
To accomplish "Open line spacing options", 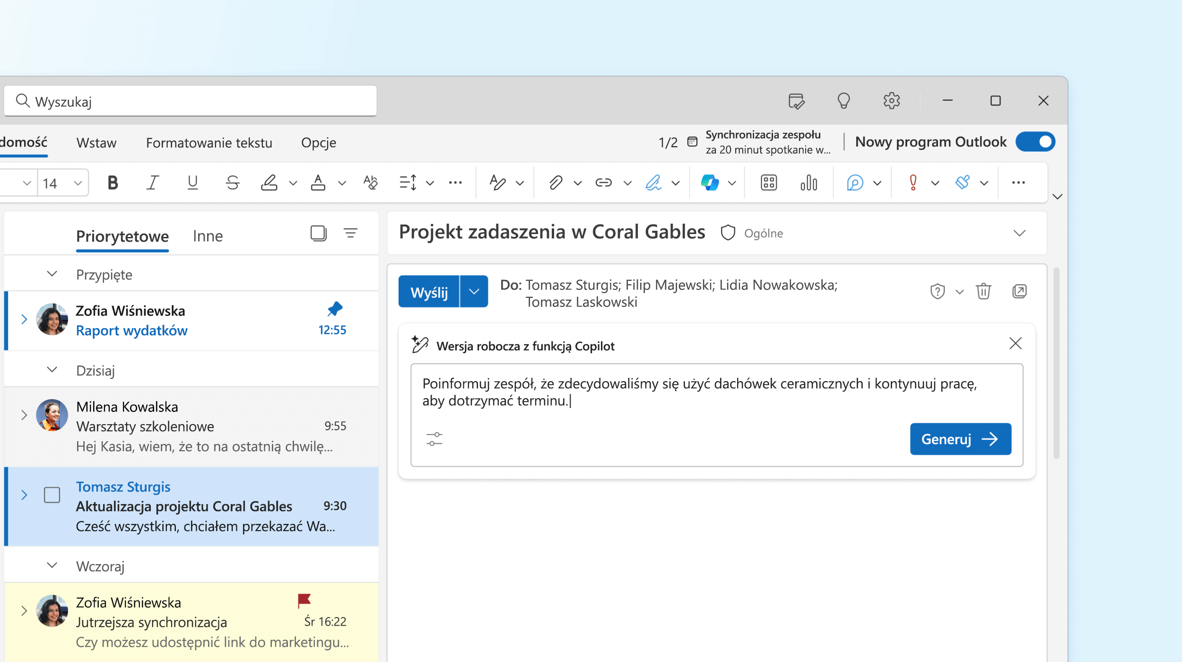I will [x=408, y=183].
